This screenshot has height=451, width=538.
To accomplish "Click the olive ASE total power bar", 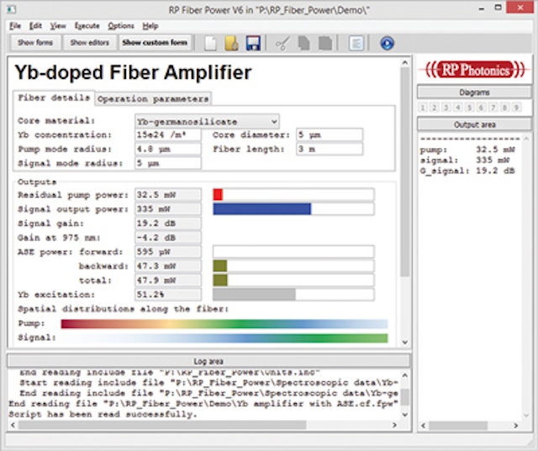I will click(x=220, y=280).
